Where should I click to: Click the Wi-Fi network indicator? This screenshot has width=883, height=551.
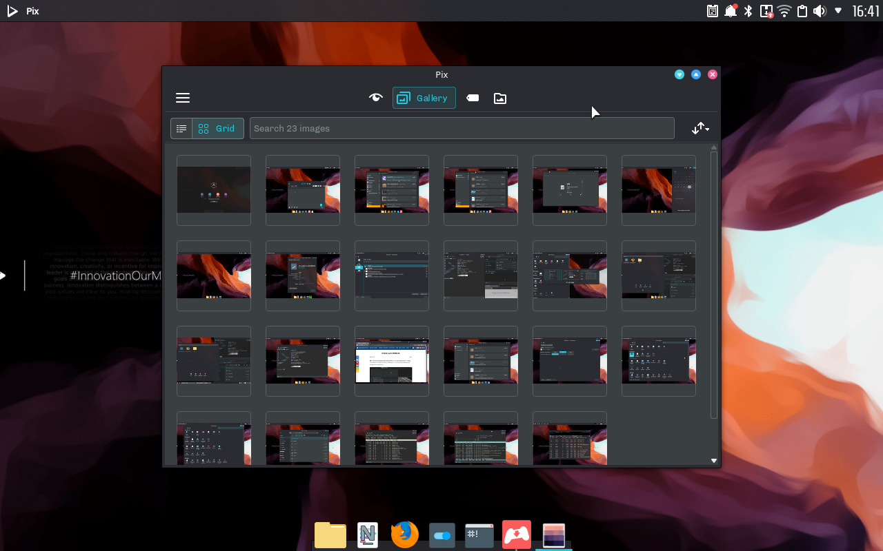point(784,11)
